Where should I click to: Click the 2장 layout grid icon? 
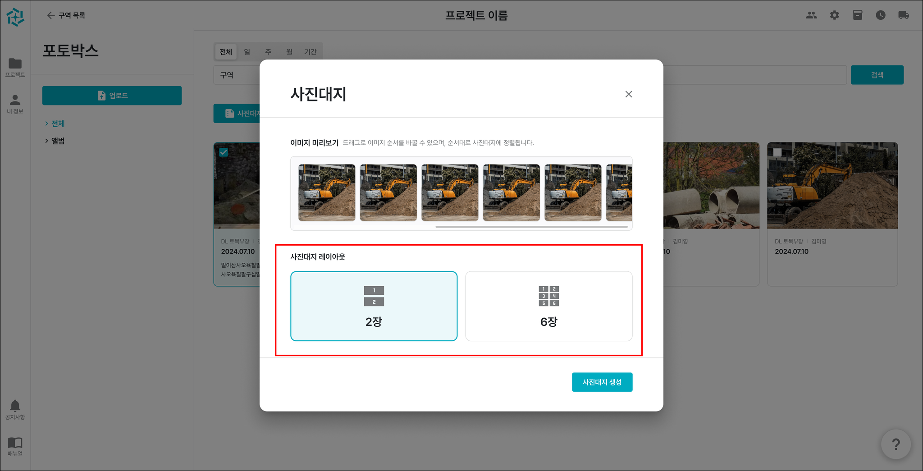point(374,296)
